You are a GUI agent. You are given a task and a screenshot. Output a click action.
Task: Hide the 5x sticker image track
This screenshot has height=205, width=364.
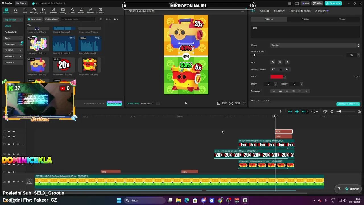click(13, 144)
